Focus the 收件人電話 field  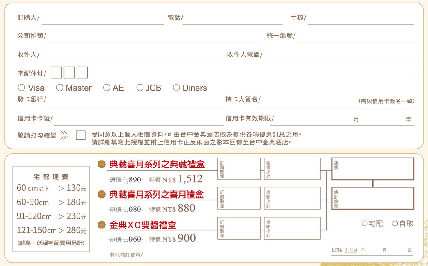(x=339, y=55)
